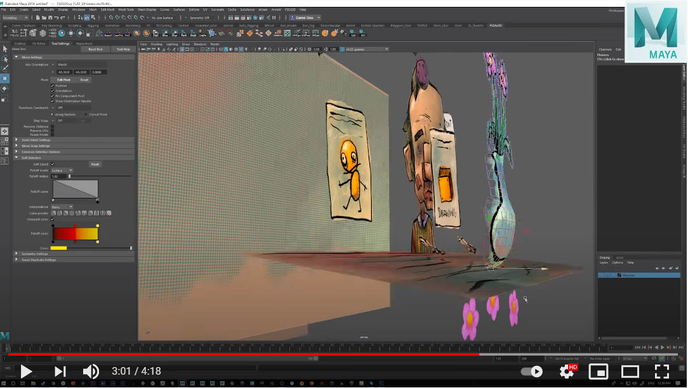Click the Save Scene icon

coord(51,18)
